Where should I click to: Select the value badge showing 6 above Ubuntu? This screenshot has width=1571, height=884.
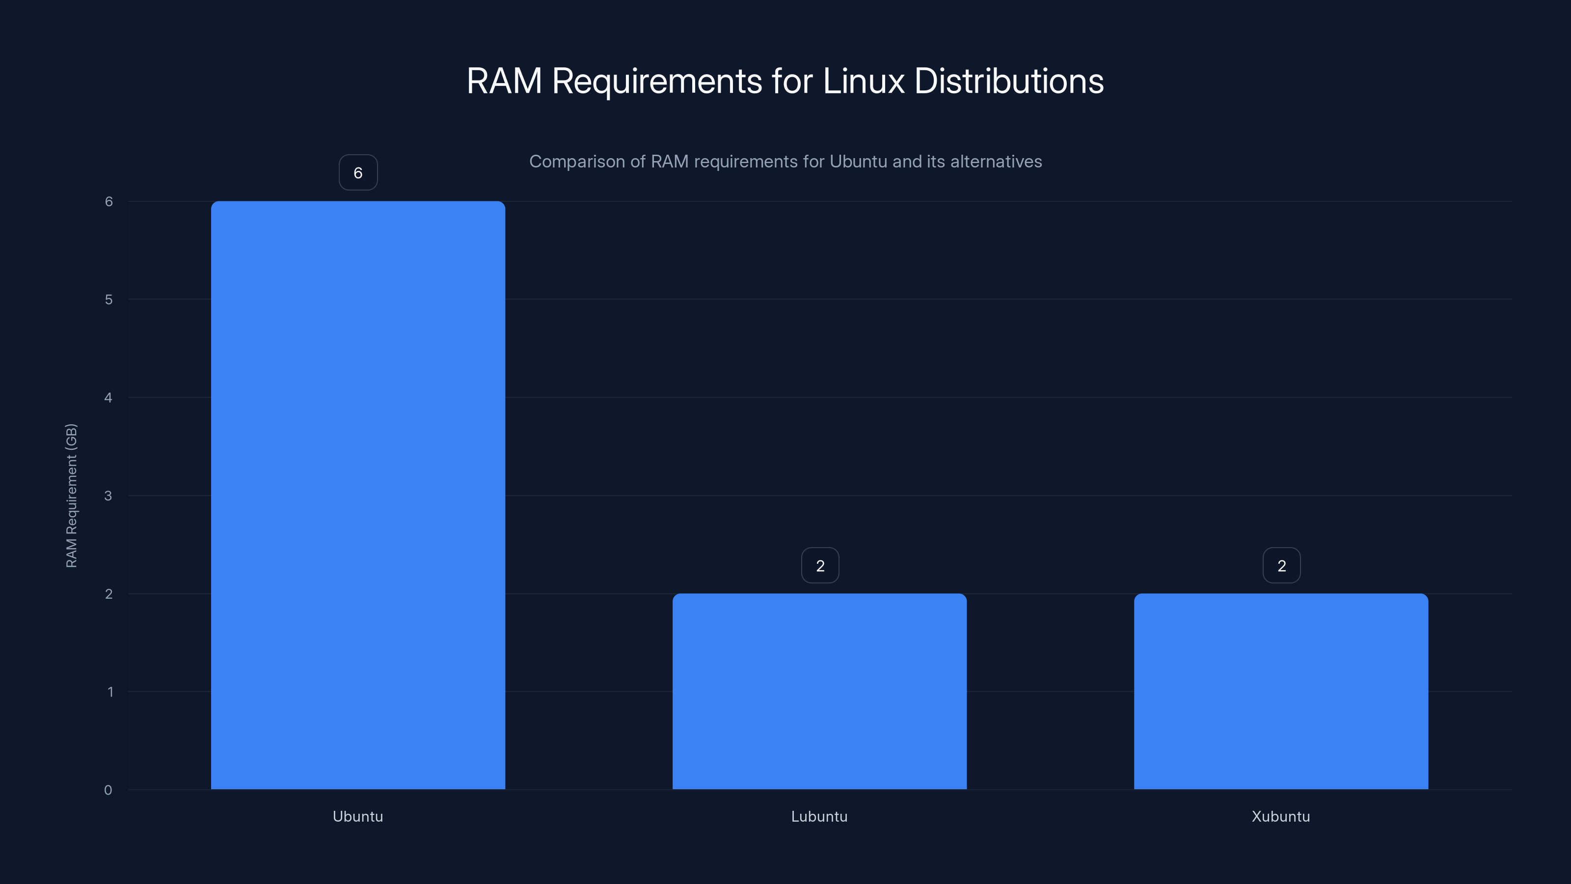coord(358,172)
